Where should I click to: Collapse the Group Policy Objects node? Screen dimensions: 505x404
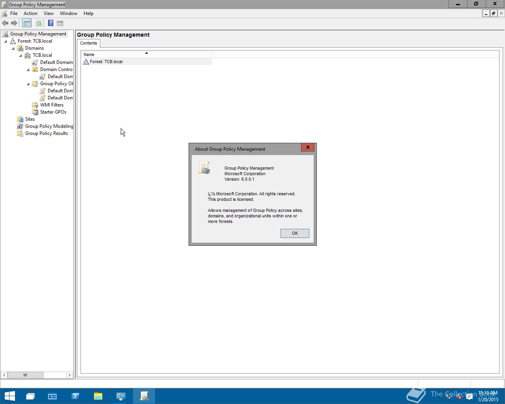click(x=28, y=84)
